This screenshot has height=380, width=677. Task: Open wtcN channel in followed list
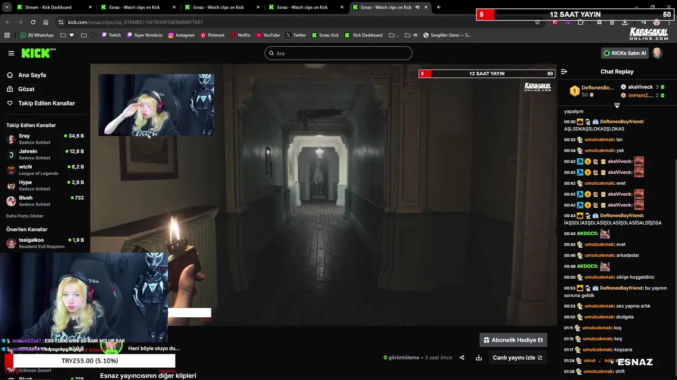[x=45, y=170]
